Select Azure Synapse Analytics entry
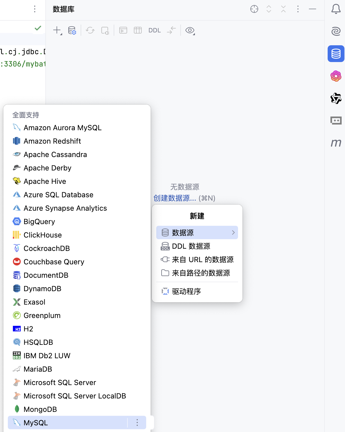The image size is (345, 432). (x=77, y=208)
